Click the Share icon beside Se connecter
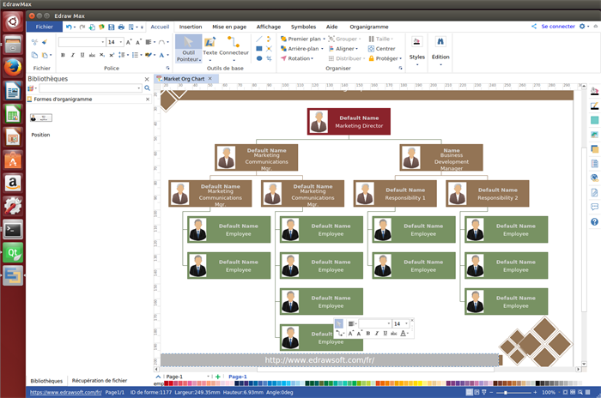This screenshot has width=601, height=398. point(534,27)
